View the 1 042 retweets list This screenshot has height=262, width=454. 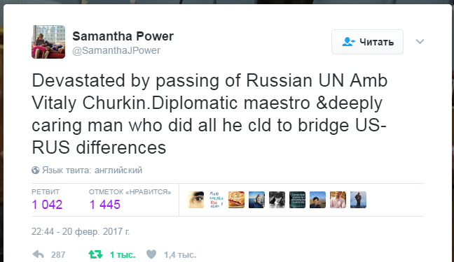47,205
